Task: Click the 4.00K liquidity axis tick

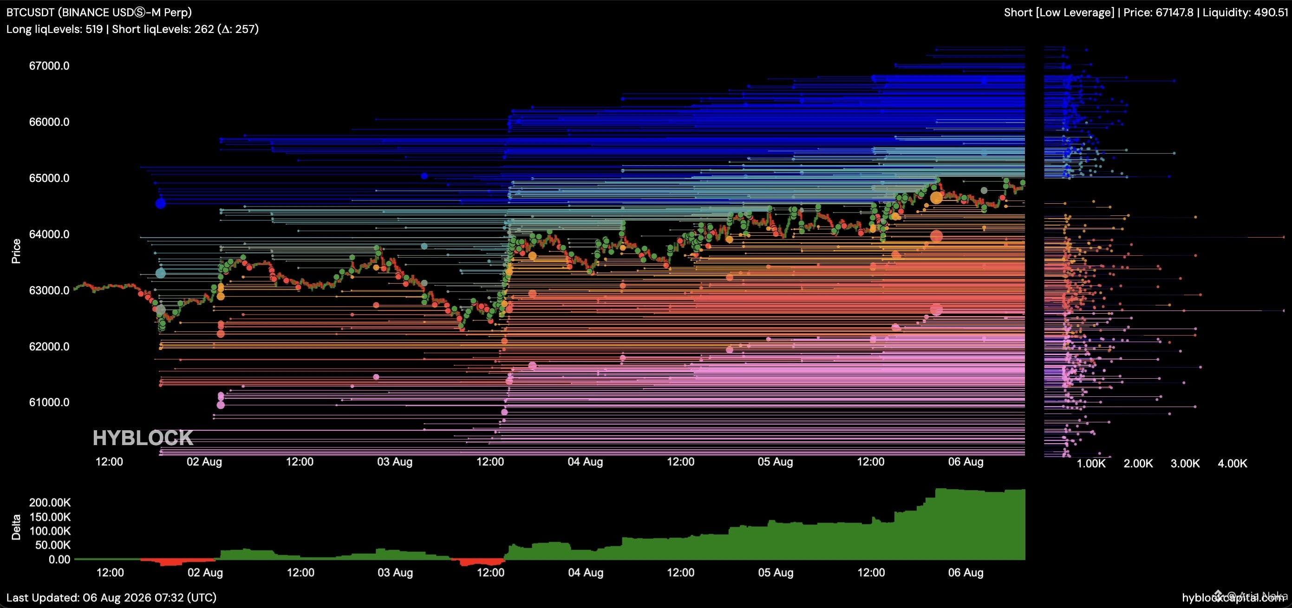Action: [x=1232, y=463]
